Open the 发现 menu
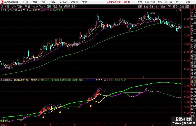Image resolution: width=196 pixels, height=126 pixels. click(x=53, y=2)
